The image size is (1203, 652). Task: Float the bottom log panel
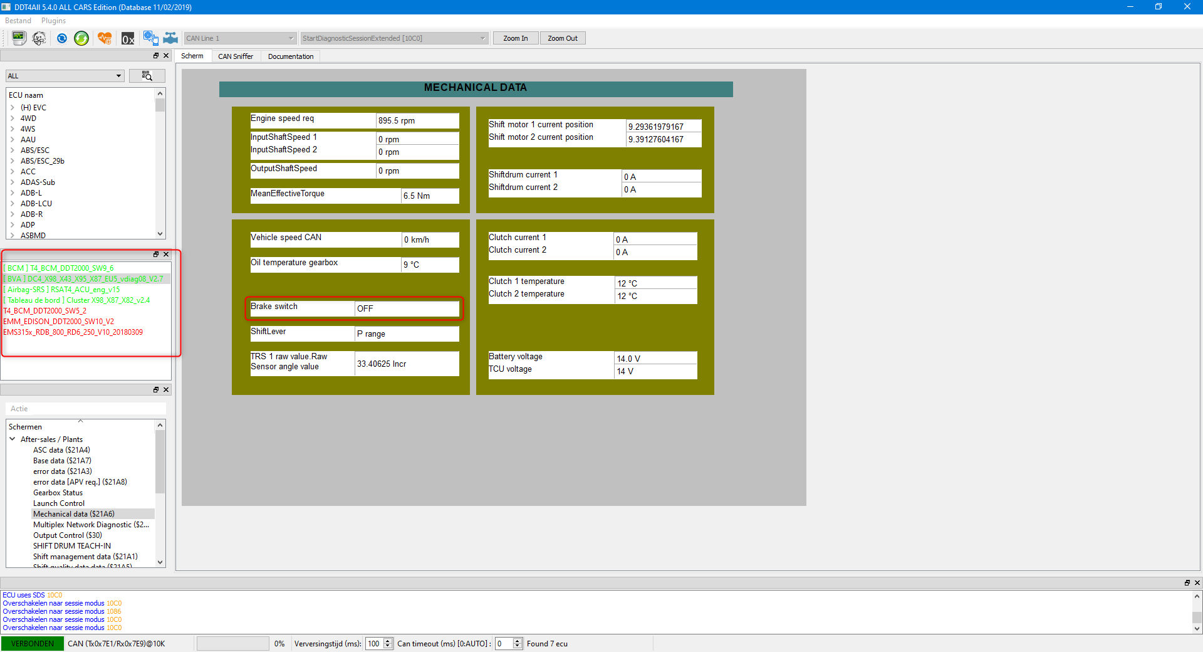pos(1187,582)
